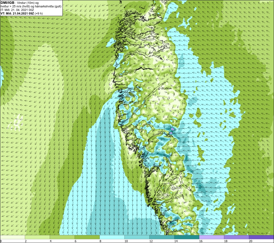
Task: Click the 12–14 m/s teal swatch
Action: tap(162, 237)
